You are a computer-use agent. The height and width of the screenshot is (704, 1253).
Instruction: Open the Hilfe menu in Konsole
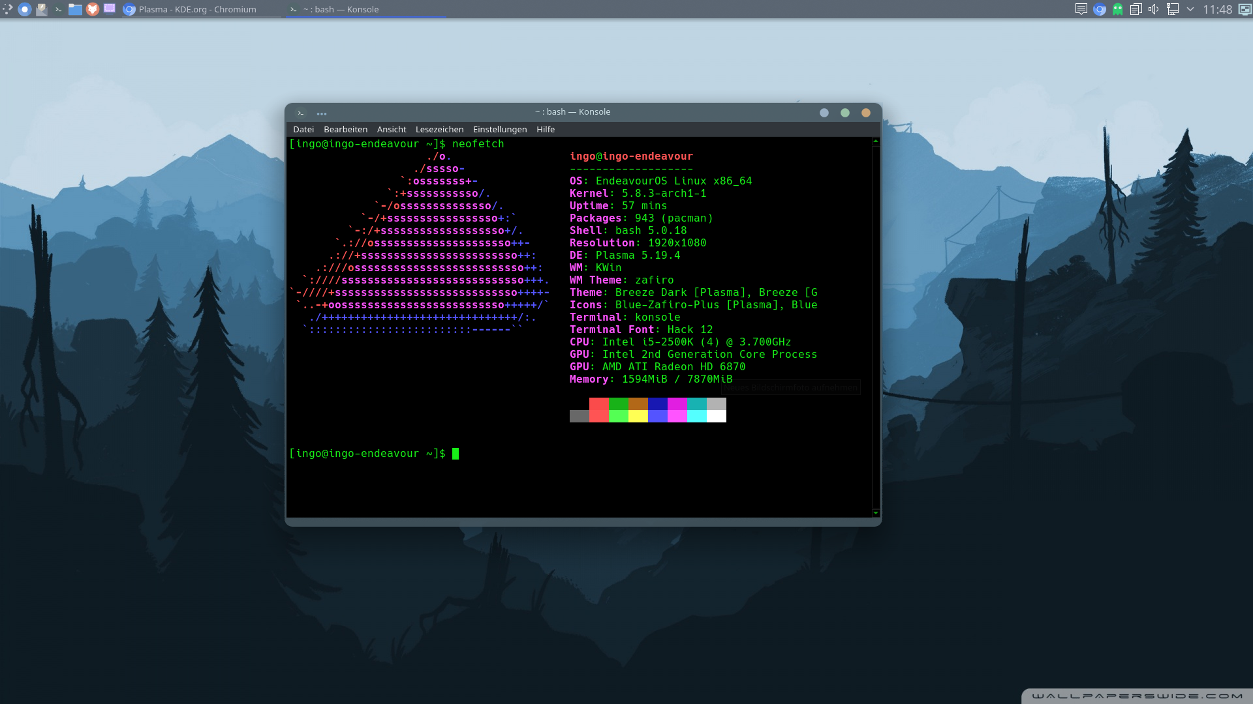tap(546, 130)
